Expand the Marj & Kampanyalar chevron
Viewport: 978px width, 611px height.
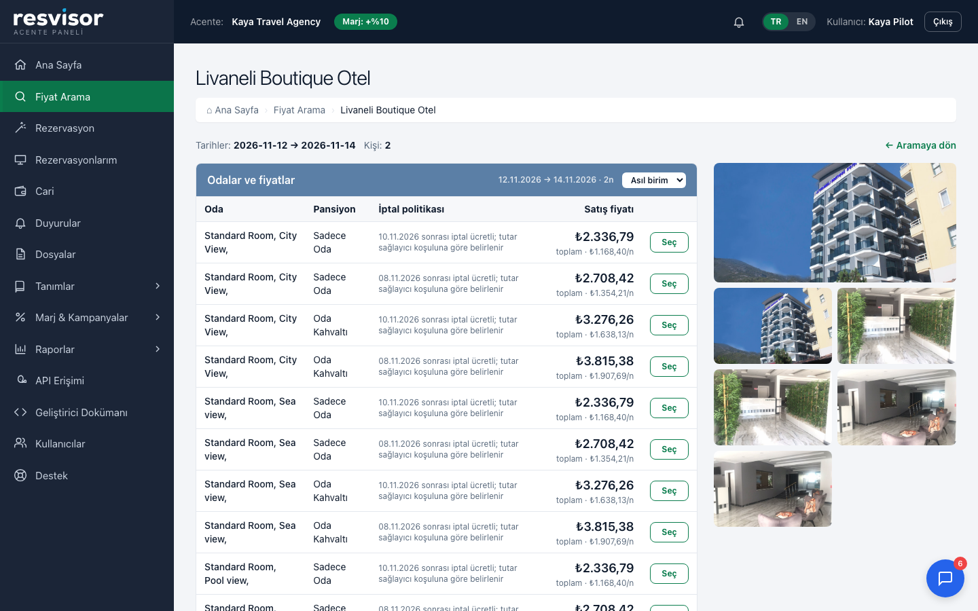[x=158, y=317]
